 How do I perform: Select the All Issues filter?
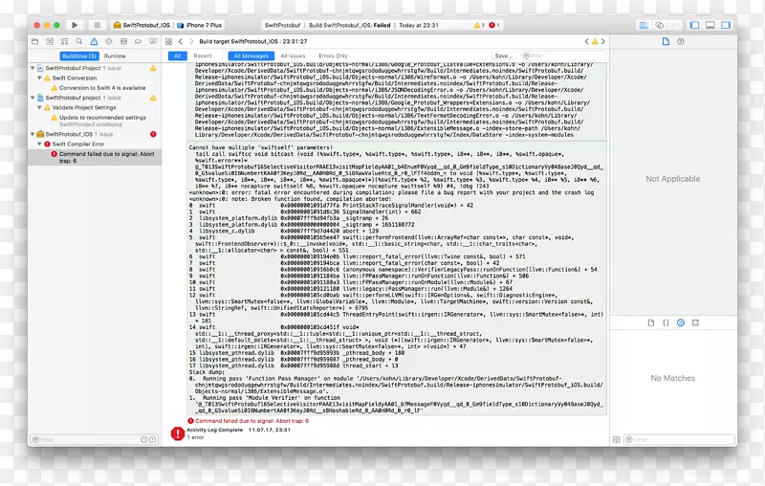[x=293, y=56]
